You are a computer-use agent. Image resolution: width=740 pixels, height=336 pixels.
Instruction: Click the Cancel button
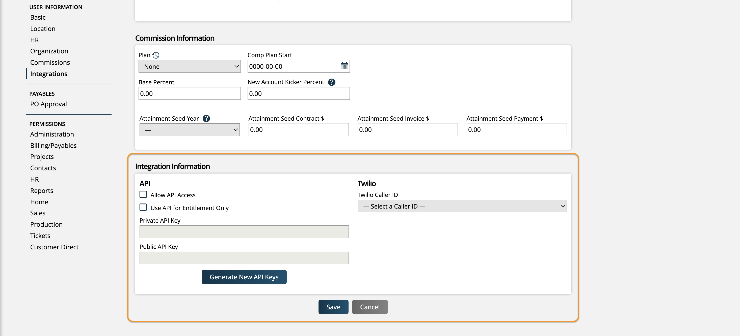point(370,307)
